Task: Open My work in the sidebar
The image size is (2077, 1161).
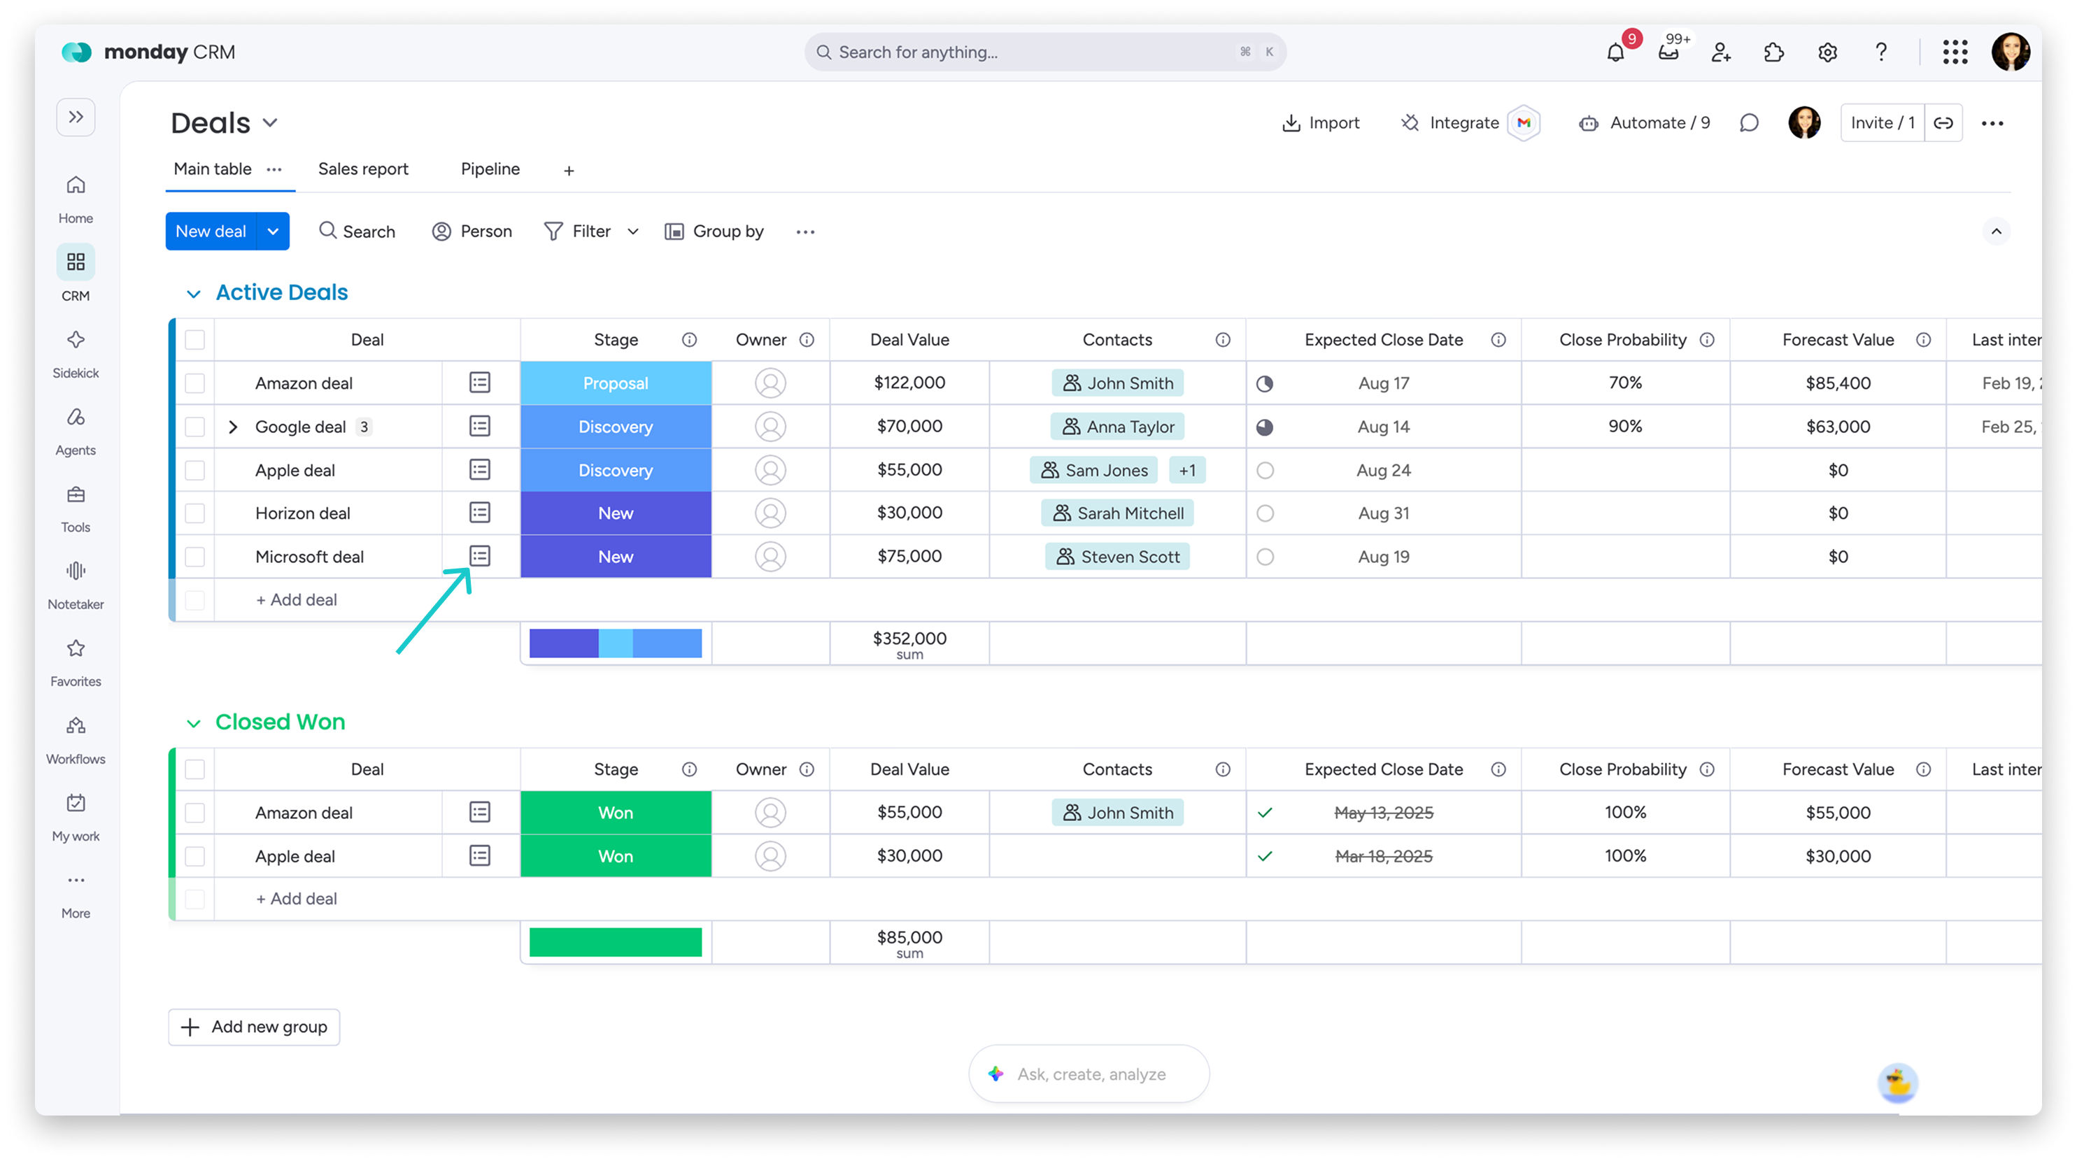Action: point(76,817)
